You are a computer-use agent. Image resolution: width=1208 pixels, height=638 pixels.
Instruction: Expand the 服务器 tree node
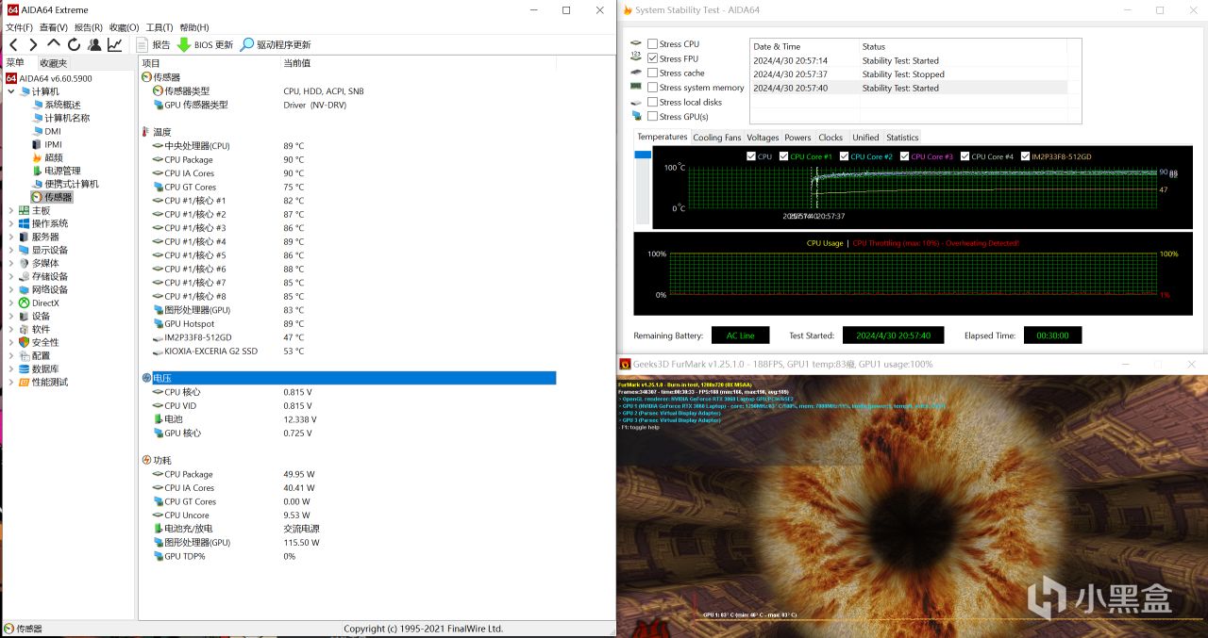(x=11, y=237)
